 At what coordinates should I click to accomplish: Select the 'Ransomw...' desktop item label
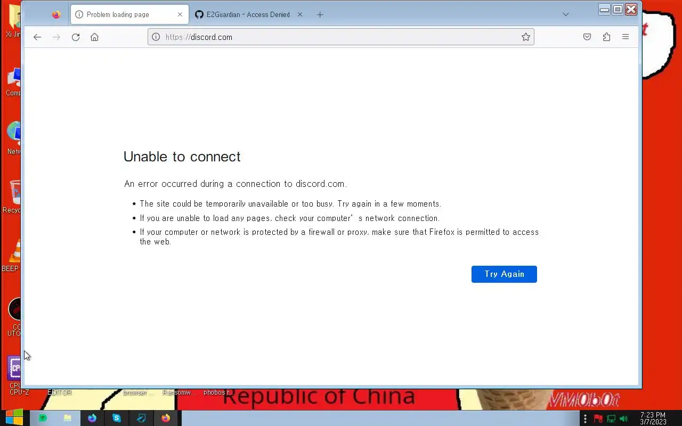pos(180,392)
